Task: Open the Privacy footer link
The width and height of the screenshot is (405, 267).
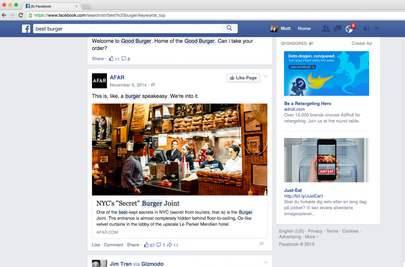Action: [x=315, y=231]
